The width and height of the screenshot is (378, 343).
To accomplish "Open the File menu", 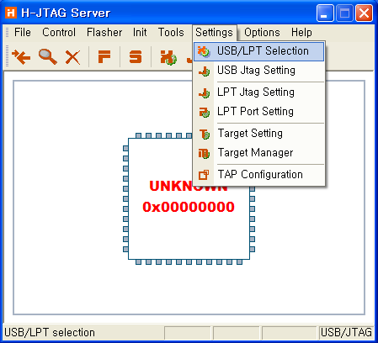I will pyautogui.click(x=23, y=32).
